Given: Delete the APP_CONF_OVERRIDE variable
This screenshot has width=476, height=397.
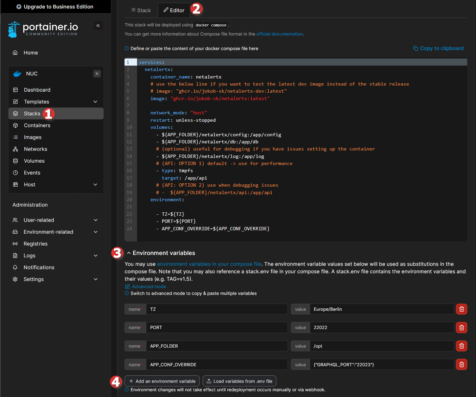Looking at the screenshot, I should [x=461, y=365].
